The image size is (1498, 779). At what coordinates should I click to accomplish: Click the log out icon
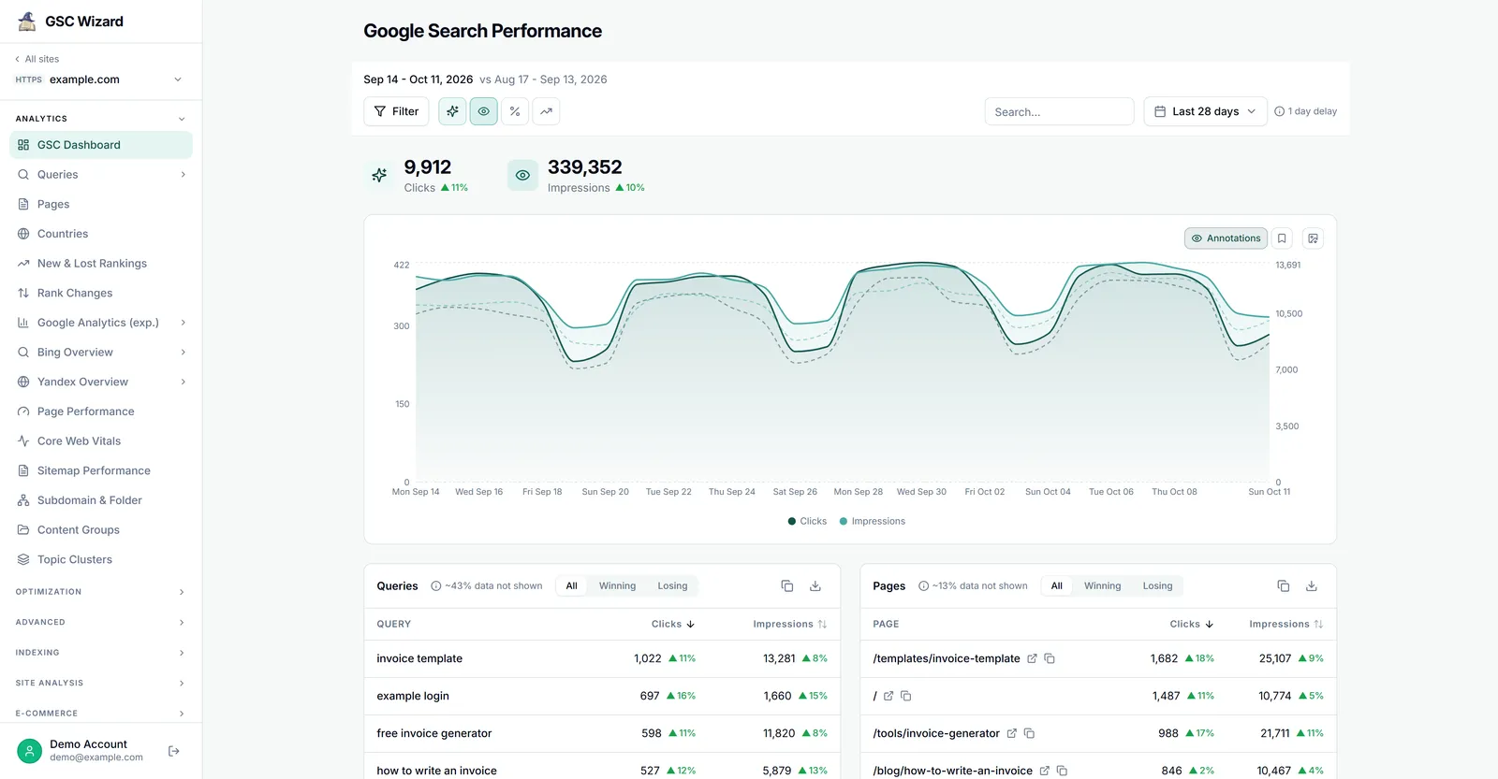point(174,751)
